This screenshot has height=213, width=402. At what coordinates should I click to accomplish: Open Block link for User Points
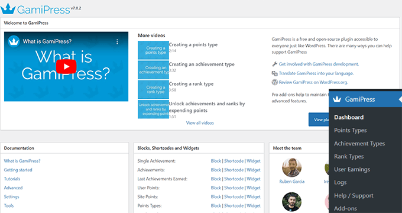(216, 188)
